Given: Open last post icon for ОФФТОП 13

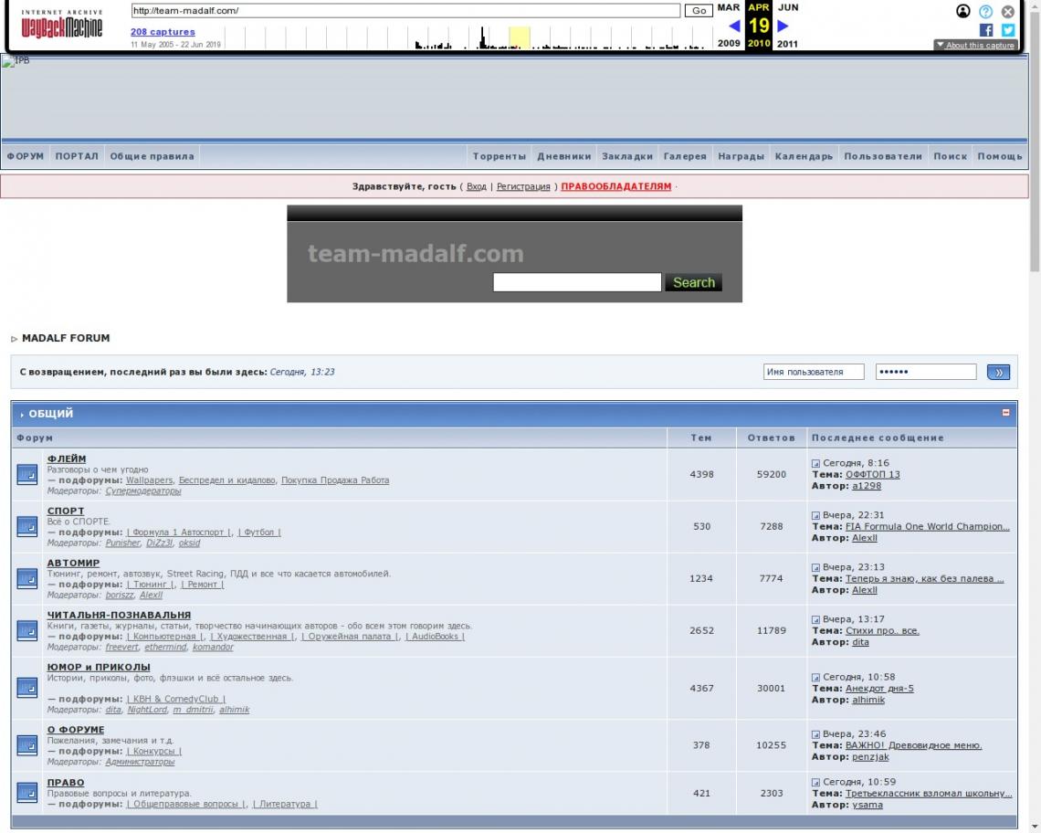Looking at the screenshot, I should (x=815, y=463).
